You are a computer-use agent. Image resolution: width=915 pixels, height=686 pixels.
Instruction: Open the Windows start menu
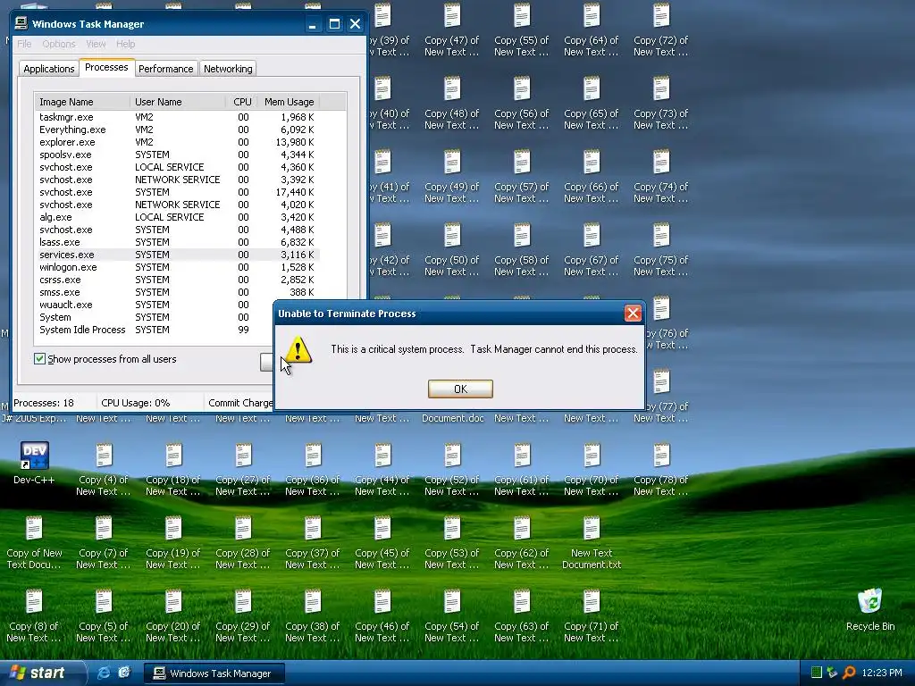click(41, 673)
